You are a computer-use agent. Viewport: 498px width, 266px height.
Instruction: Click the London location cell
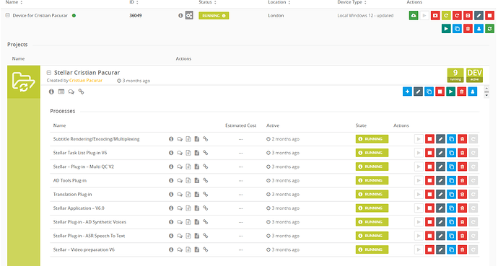point(276,16)
